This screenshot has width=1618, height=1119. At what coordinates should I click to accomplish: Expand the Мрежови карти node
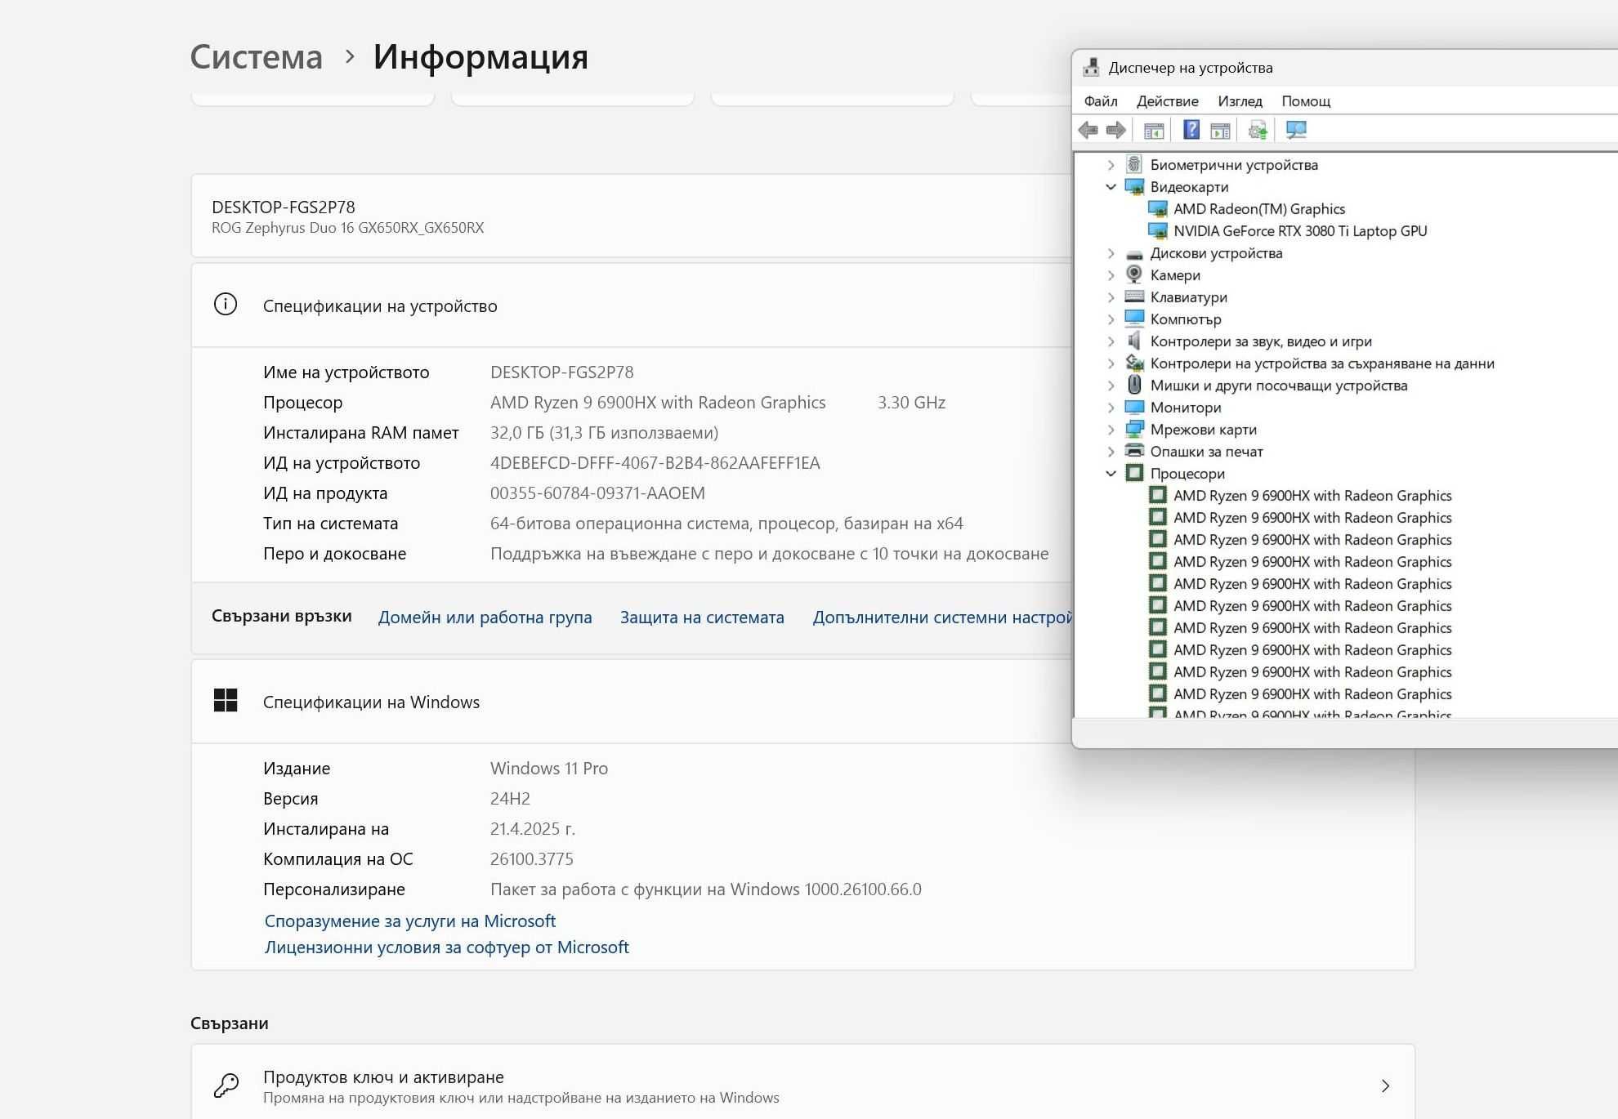click(x=1111, y=430)
